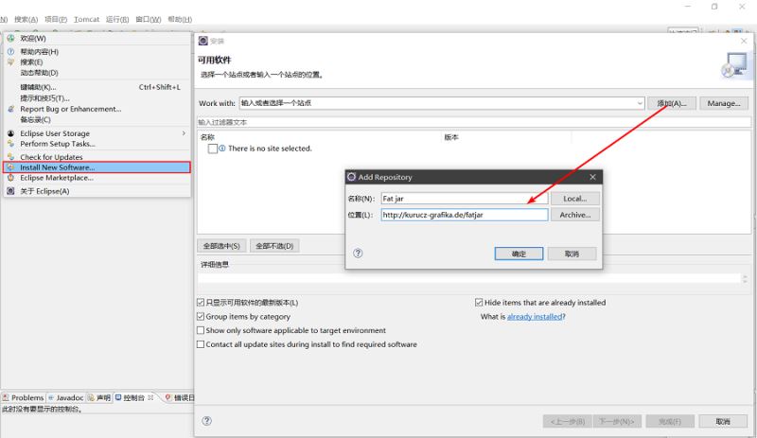757x438 pixels.
Task: Select Install New Software menu entry
Action: (97, 167)
